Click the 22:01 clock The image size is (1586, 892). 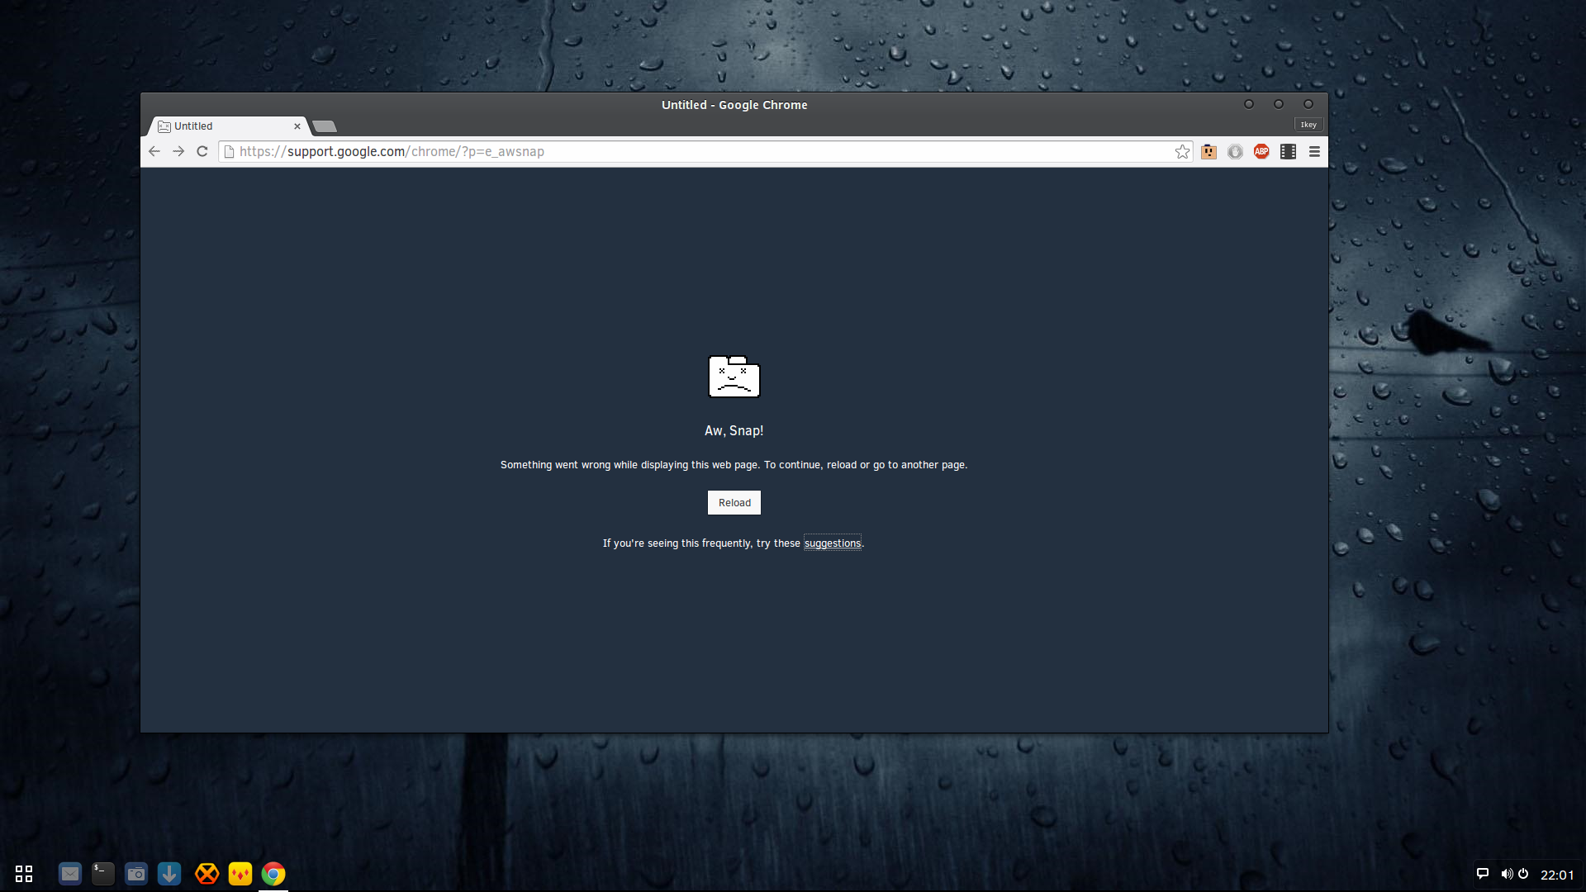coord(1557,875)
